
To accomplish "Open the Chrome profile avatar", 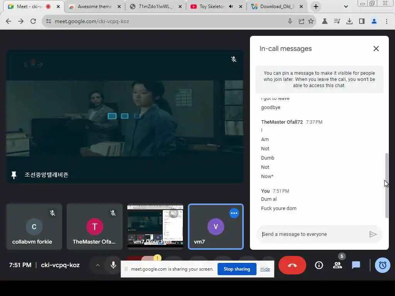I will pos(374,22).
